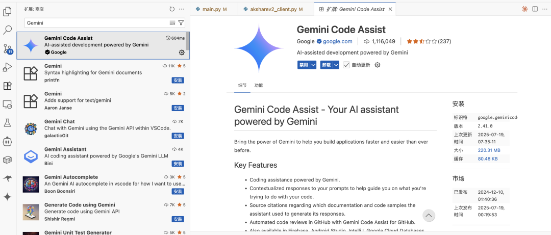Clear extension search results icon
Image resolution: width=551 pixels, height=235 pixels.
point(172,23)
